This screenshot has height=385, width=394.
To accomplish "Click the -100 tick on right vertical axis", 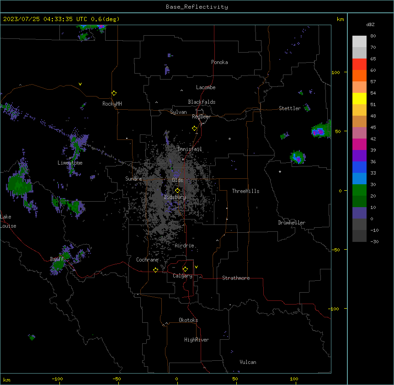I will [334, 309].
